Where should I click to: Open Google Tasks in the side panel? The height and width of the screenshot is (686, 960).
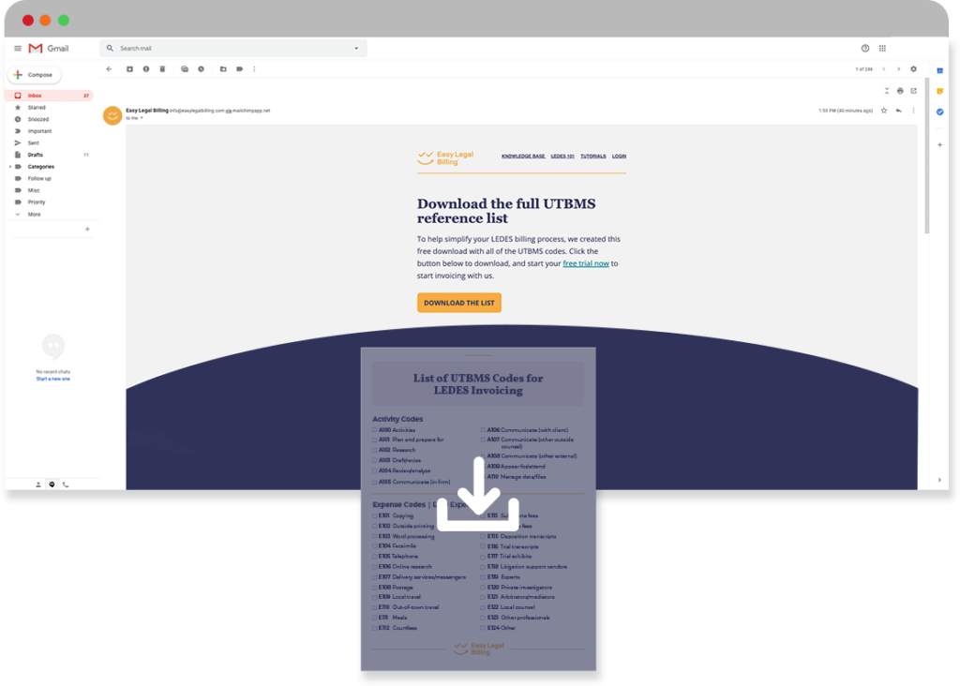click(x=939, y=112)
